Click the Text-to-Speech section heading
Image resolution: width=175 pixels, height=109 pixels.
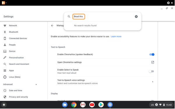click(58, 47)
